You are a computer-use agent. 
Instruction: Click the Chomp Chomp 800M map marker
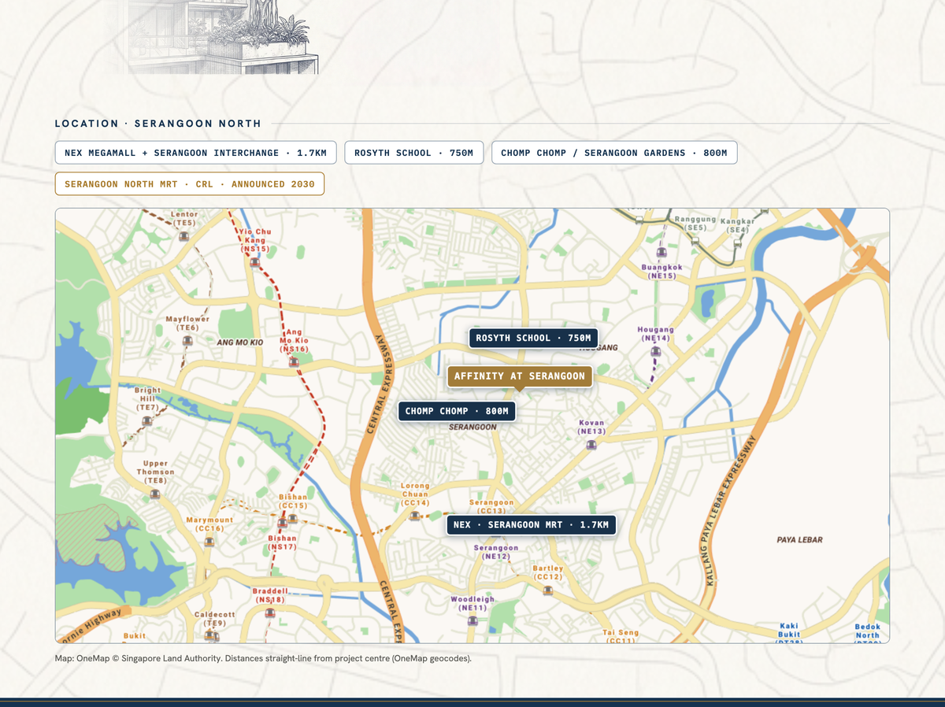pyautogui.click(x=457, y=411)
